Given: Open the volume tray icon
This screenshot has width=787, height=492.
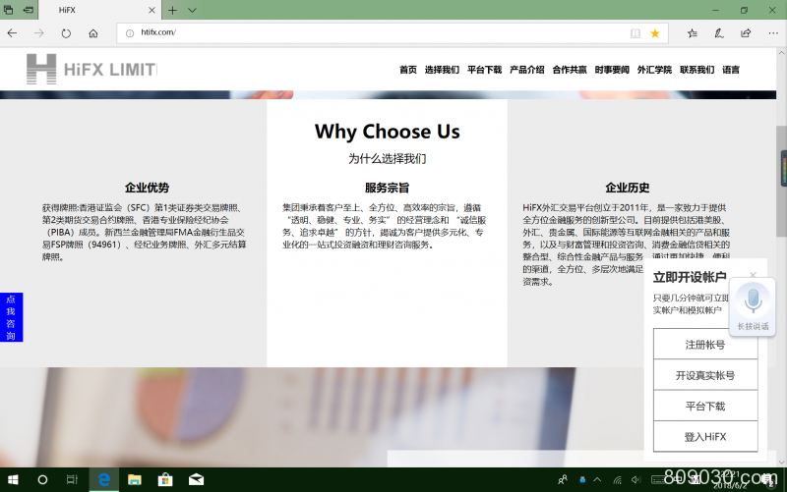Looking at the screenshot, I should 636,480.
